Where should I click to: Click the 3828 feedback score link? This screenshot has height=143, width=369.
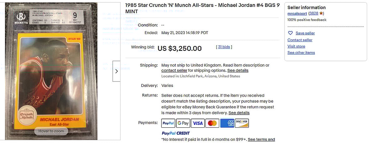pos(314,13)
